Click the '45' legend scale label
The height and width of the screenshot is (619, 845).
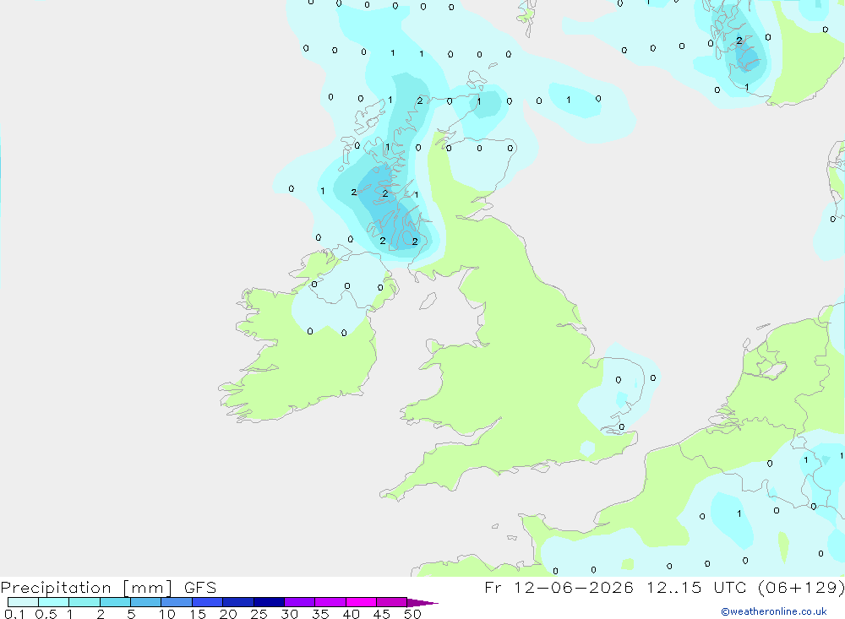pos(382,614)
